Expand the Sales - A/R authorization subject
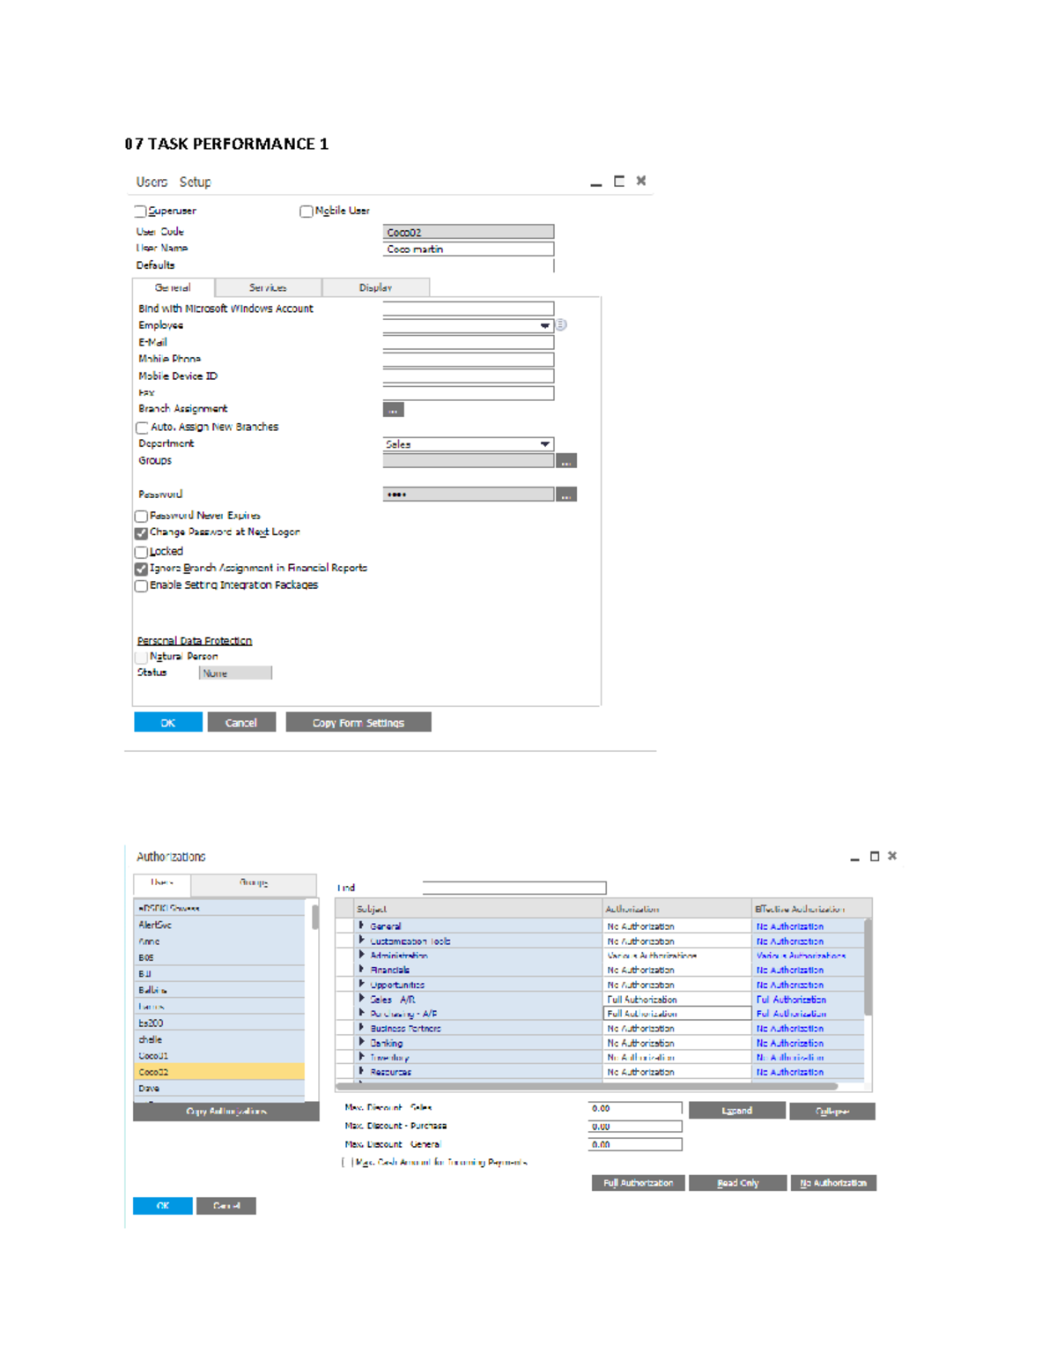This screenshot has height=1369, width=1057. (361, 999)
